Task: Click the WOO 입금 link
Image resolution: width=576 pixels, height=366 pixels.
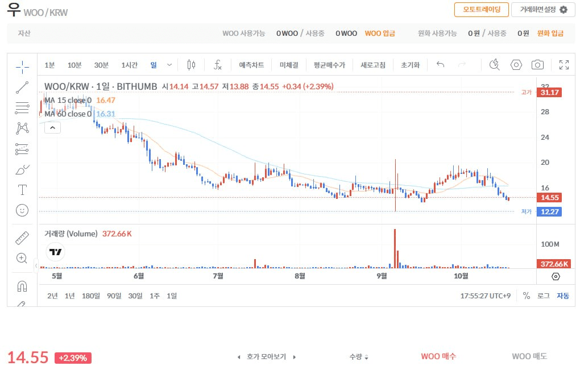Action: [380, 34]
